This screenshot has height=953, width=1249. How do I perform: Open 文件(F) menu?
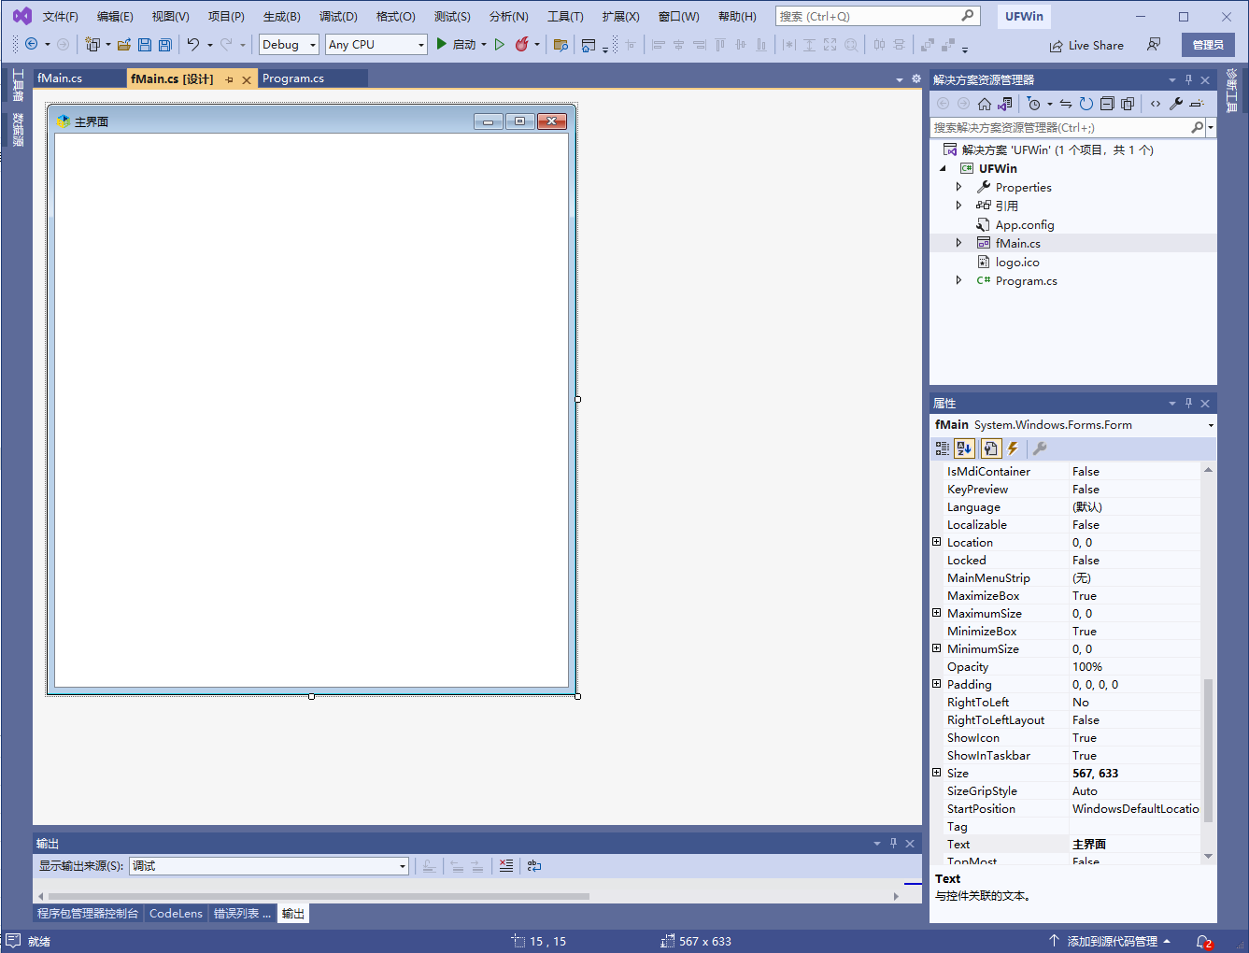[x=60, y=16]
